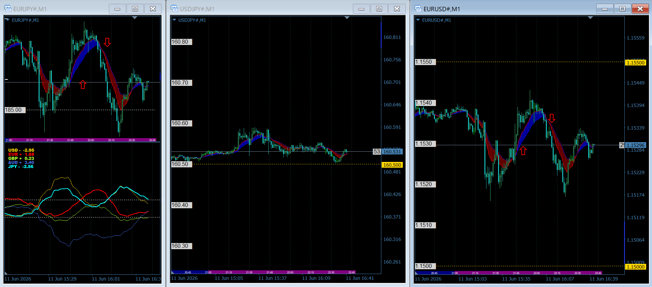Click 11 Jun 16:01 on EURJPY time axis

point(106,279)
